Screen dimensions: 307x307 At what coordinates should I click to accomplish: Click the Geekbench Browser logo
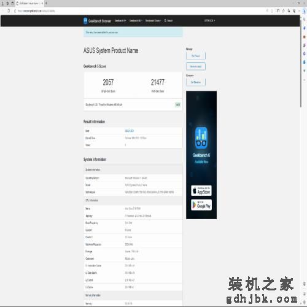pos(98,21)
